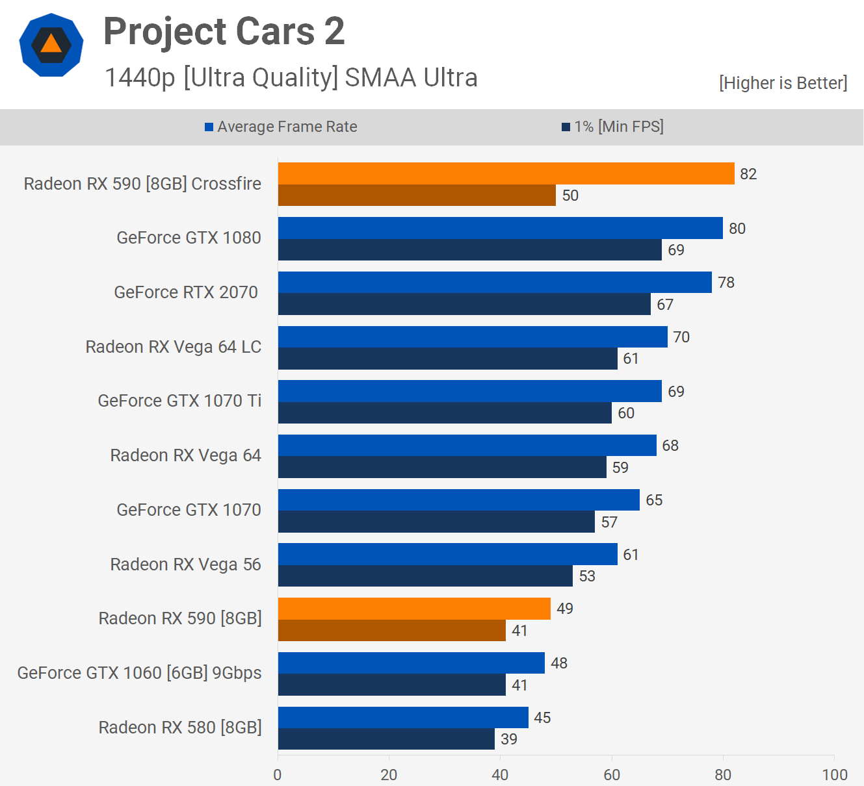Click the Higher is Better note

point(783,83)
